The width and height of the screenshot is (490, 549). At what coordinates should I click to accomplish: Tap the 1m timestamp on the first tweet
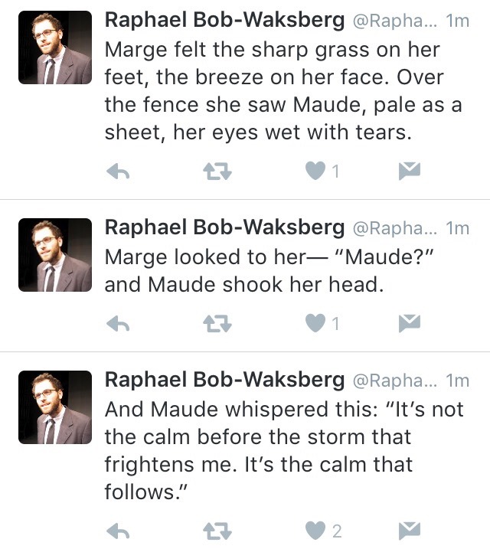[457, 21]
